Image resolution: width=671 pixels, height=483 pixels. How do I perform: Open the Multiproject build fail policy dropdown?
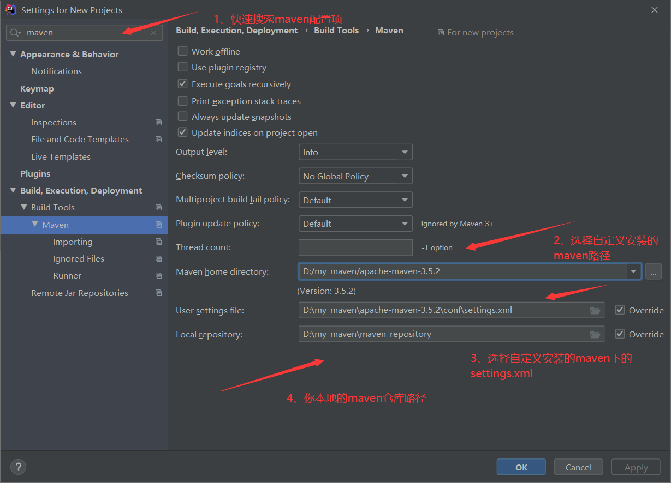[355, 200]
